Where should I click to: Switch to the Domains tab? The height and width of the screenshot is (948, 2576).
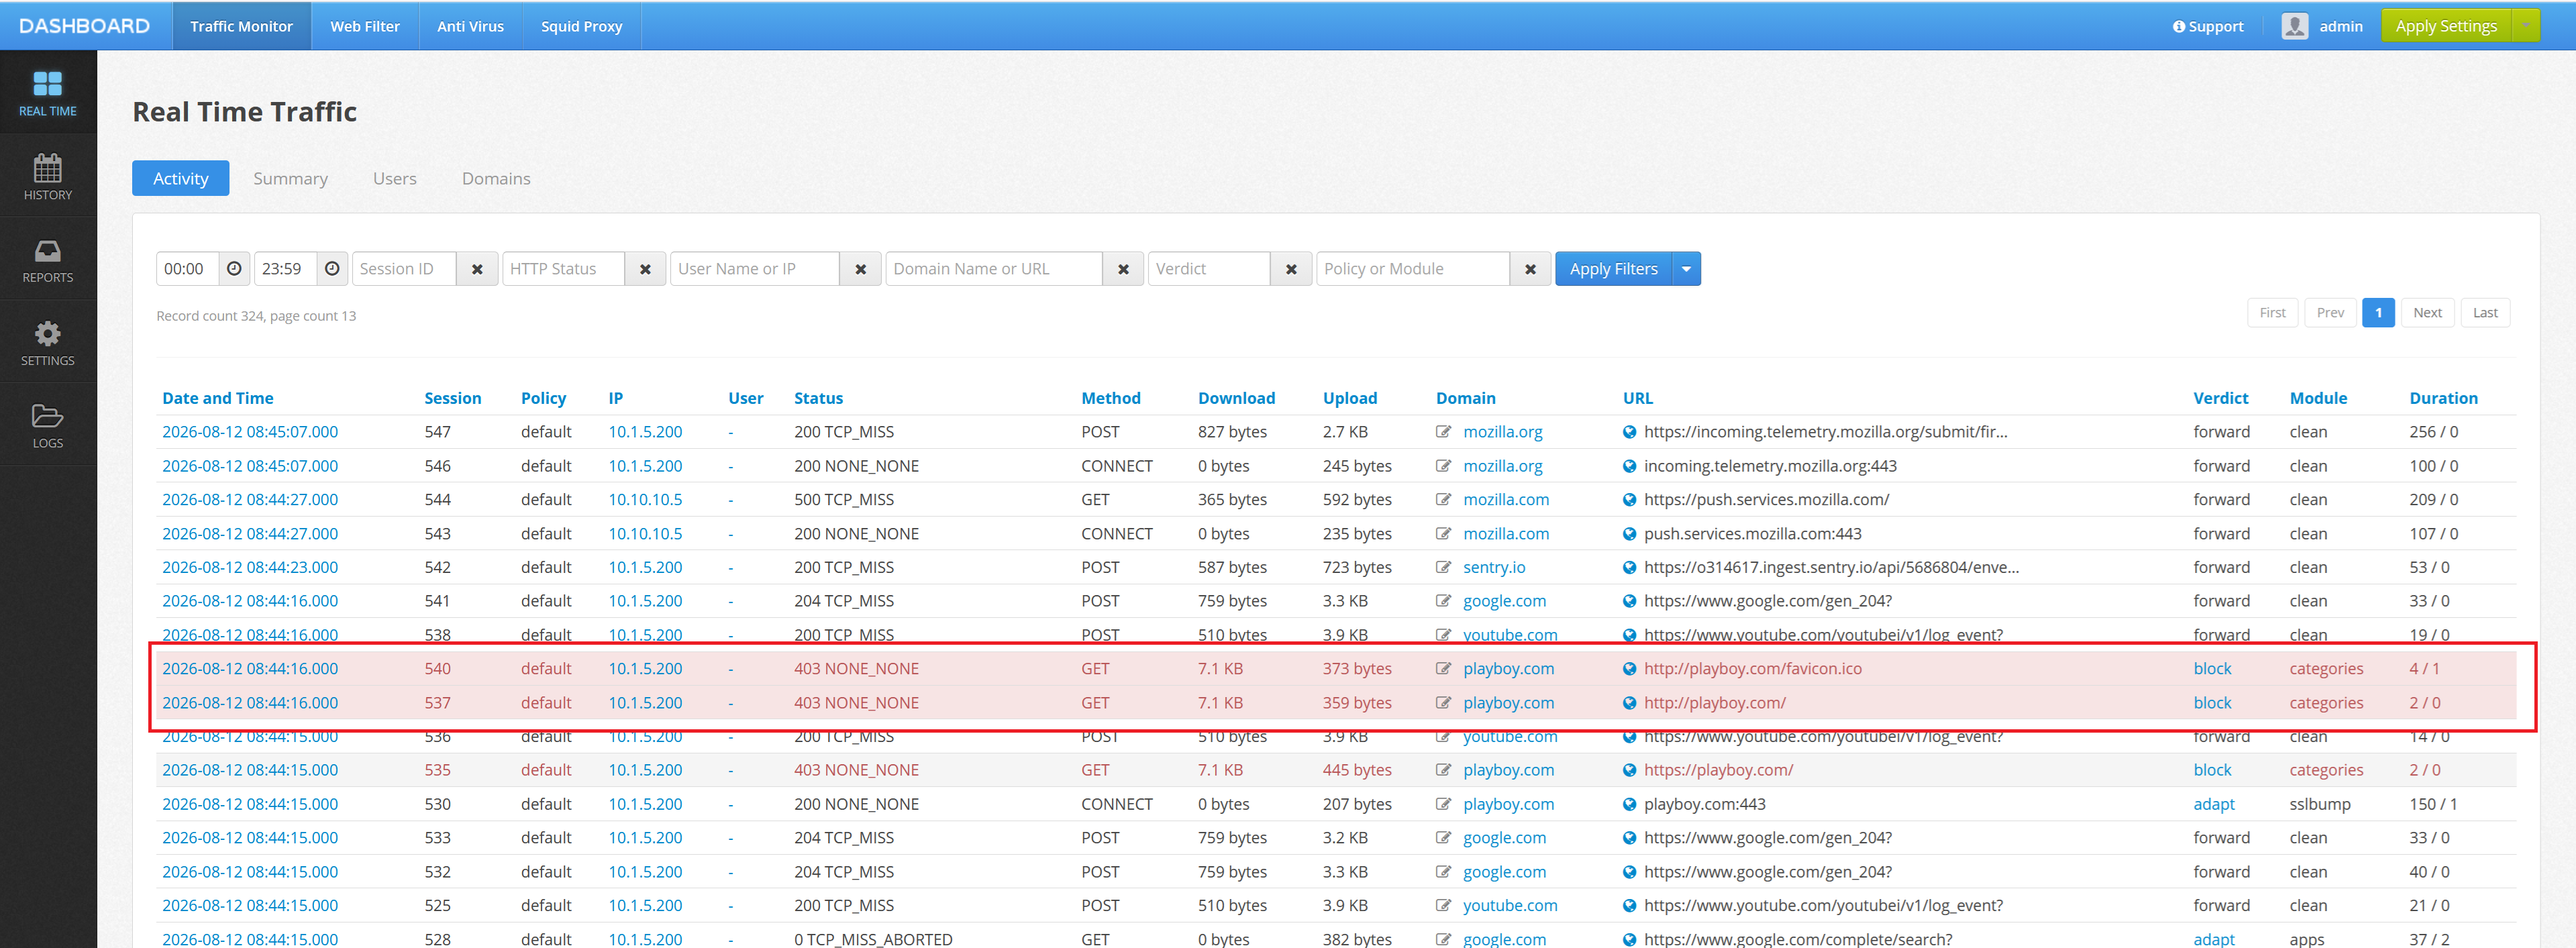[496, 178]
